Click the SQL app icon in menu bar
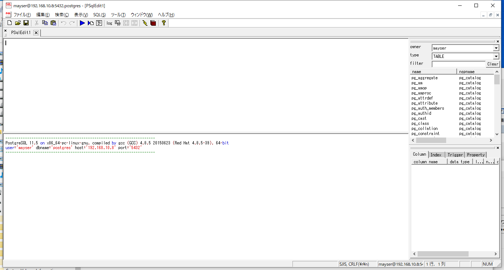 point(8,14)
